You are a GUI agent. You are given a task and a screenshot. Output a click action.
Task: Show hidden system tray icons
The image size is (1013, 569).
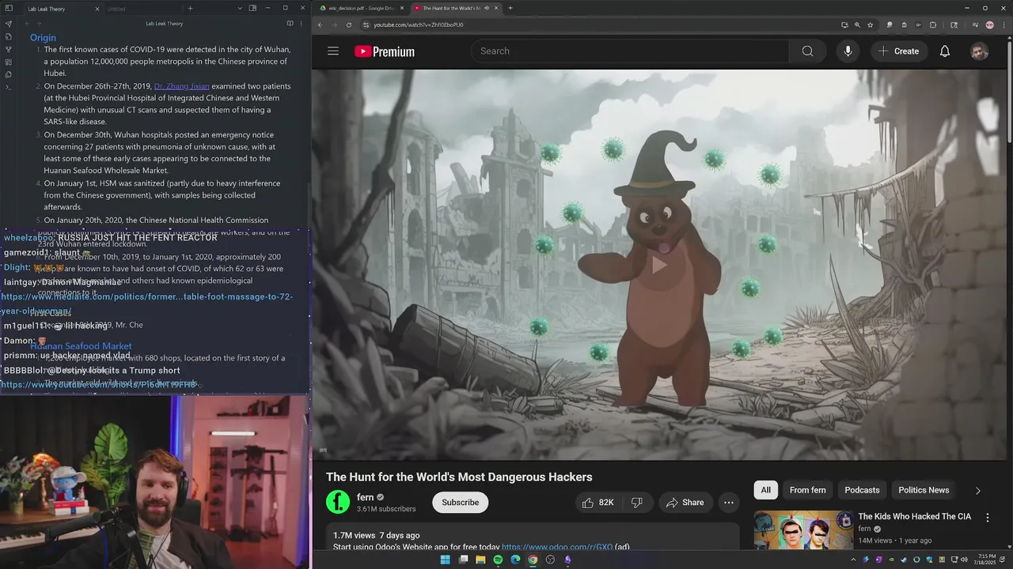(853, 560)
